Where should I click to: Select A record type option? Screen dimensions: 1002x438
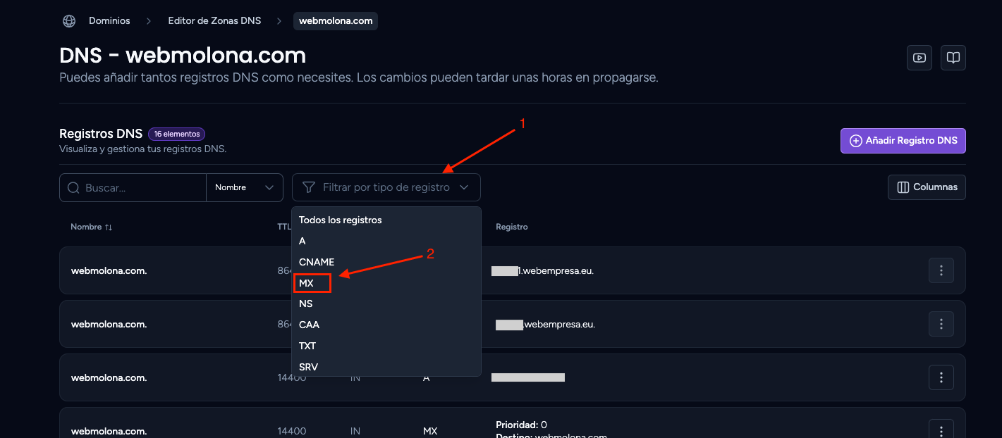click(x=386, y=241)
